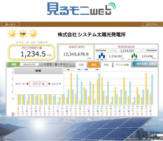This screenshot has height=141, width=163.
Task: Click the cloud weather icon for day 16
Action: pyautogui.click(x=84, y=111)
